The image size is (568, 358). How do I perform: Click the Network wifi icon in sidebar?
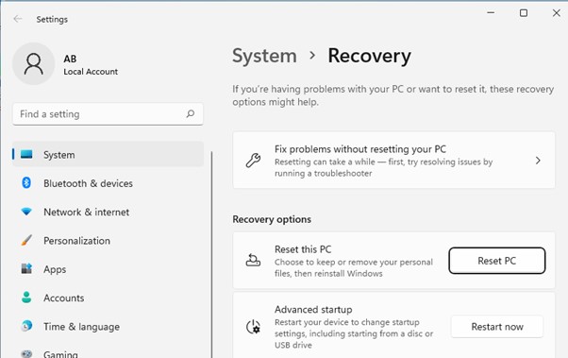26,212
